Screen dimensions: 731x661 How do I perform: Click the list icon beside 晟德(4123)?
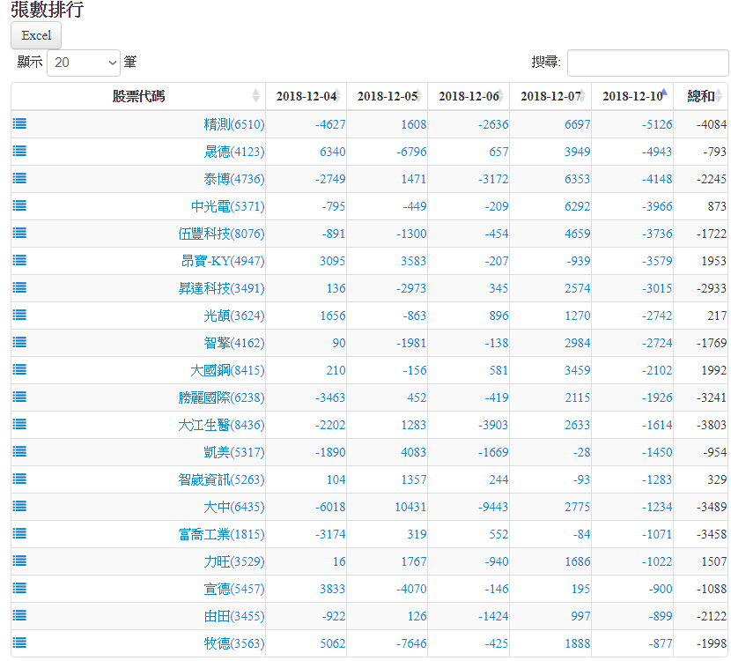point(19,152)
